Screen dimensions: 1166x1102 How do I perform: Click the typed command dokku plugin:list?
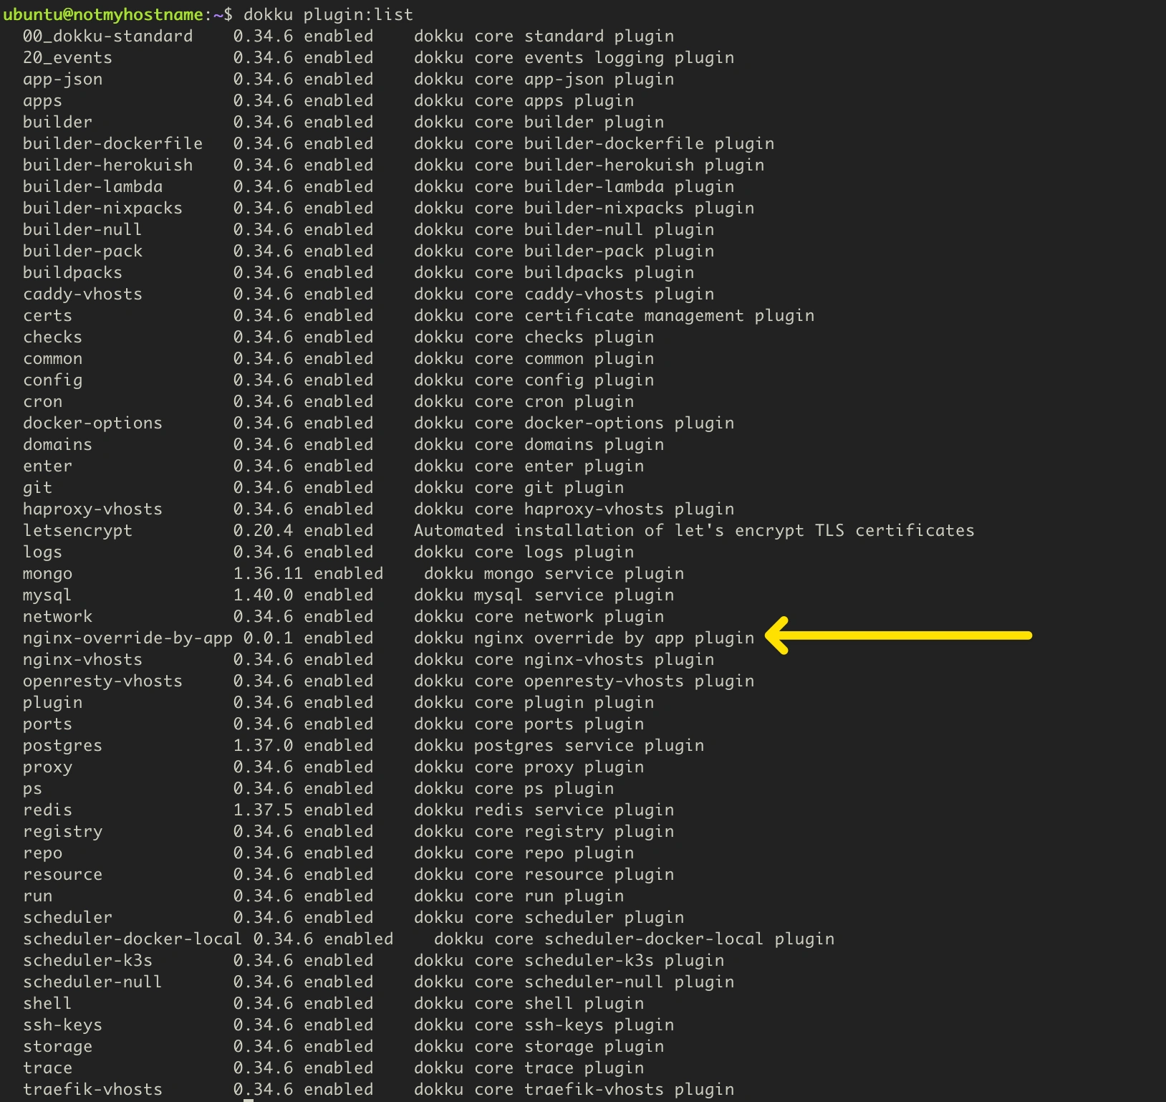click(328, 14)
